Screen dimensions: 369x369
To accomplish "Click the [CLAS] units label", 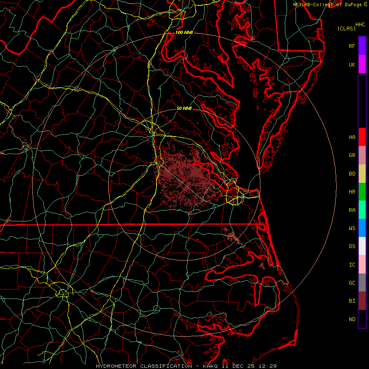I will click(x=346, y=28).
